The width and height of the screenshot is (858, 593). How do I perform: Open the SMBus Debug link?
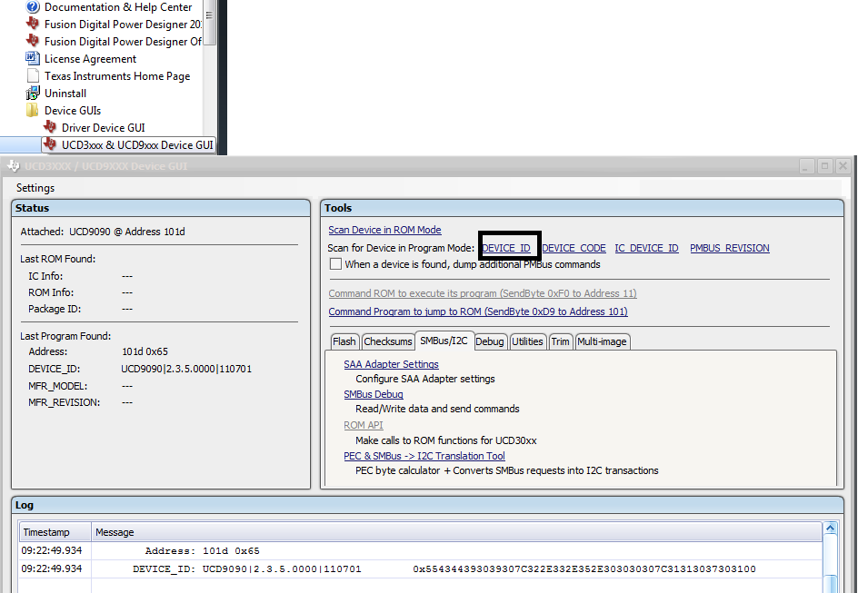point(374,394)
